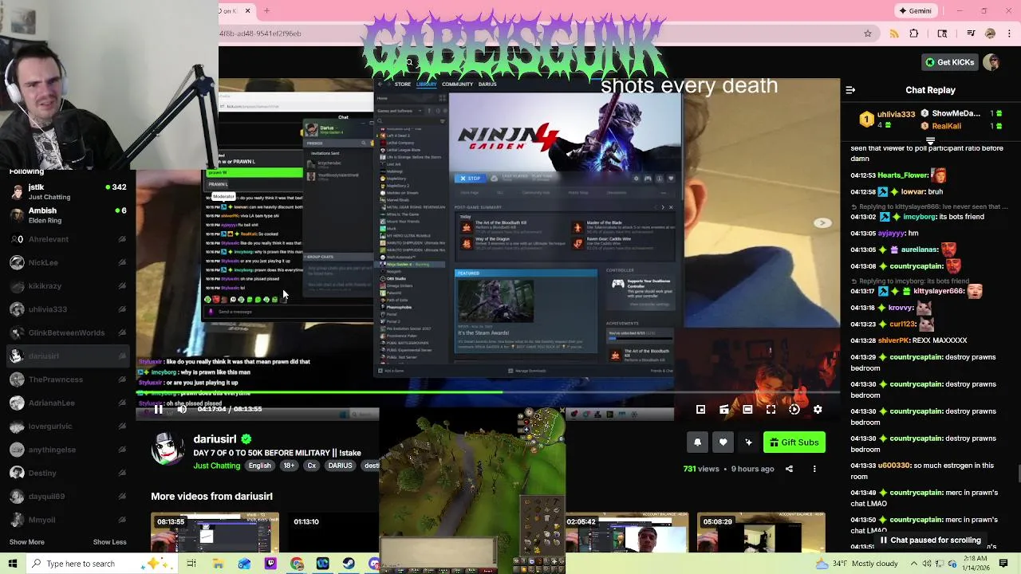Open Twitch app from the taskbar
The width and height of the screenshot is (1021, 574).
270,564
